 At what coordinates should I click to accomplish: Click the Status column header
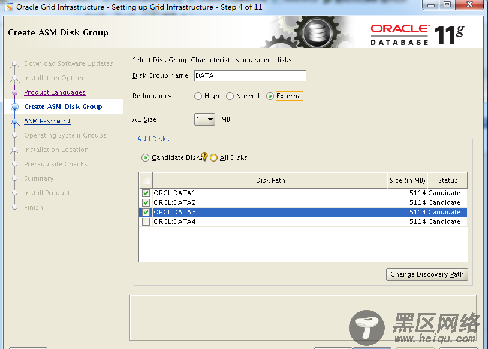(x=448, y=180)
